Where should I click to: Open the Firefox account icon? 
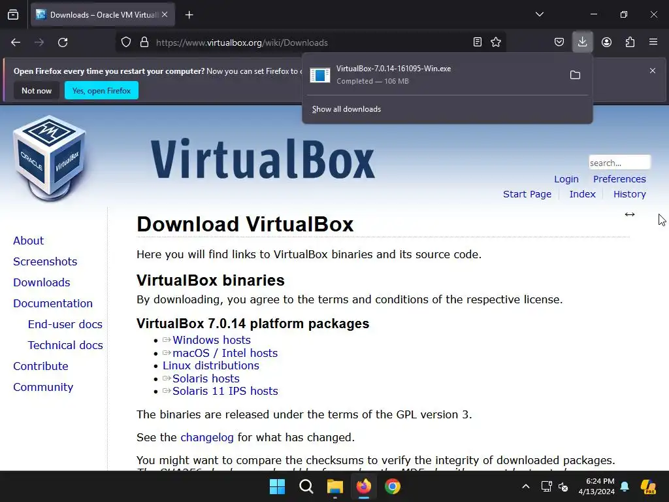[x=606, y=42]
